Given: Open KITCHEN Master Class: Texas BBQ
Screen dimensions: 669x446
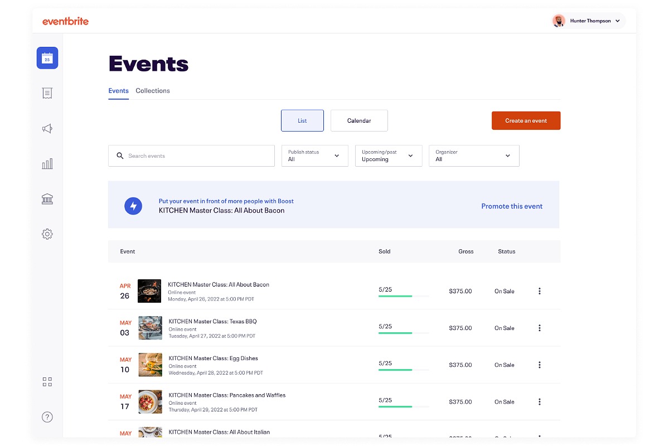Looking at the screenshot, I should [213, 321].
